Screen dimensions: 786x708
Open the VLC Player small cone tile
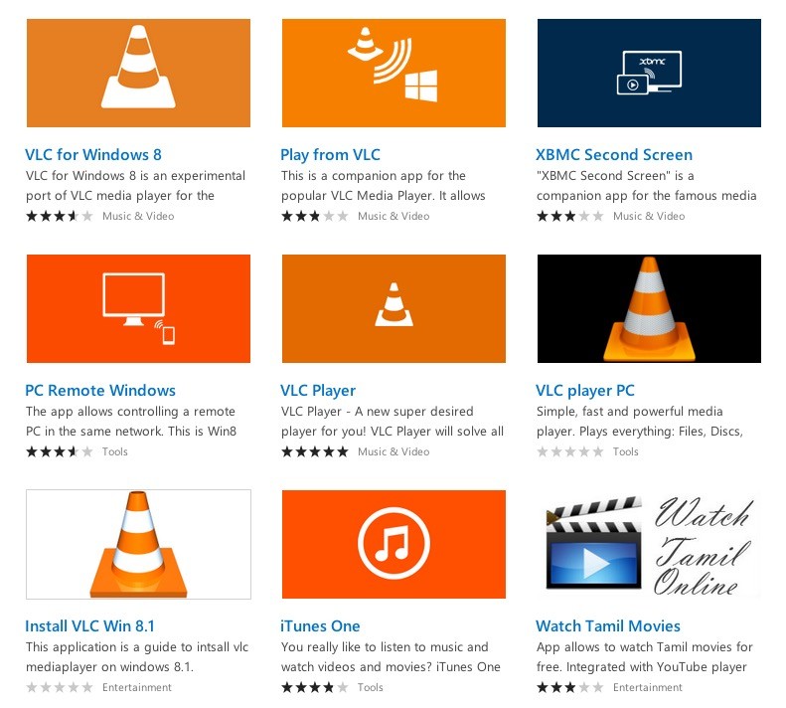pos(393,308)
